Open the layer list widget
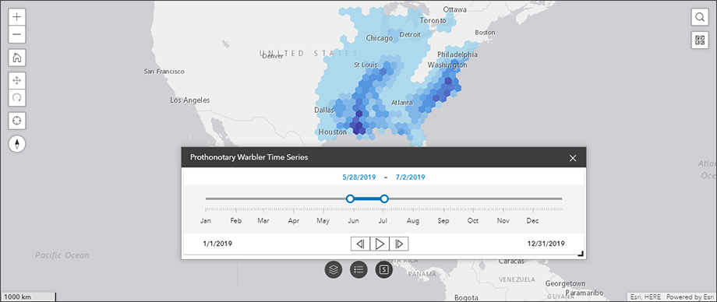Screen dimensions: 717x302 334,269
